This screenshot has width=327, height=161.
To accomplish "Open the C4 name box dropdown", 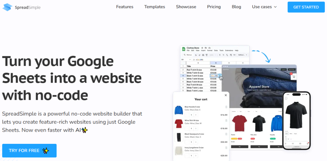I will click(190, 59).
